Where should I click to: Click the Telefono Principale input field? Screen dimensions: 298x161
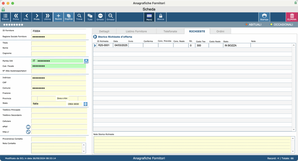pyautogui.click(x=59, y=110)
